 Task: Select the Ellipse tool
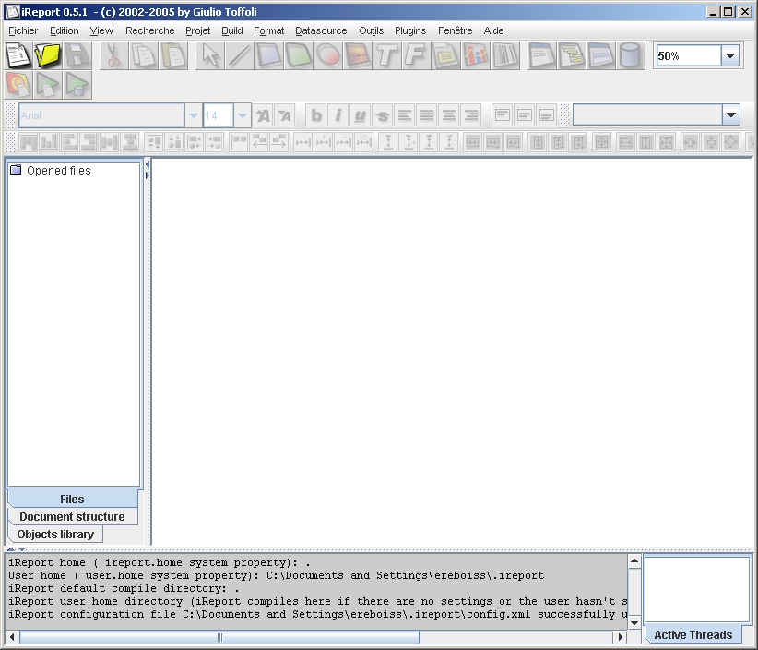(x=327, y=55)
